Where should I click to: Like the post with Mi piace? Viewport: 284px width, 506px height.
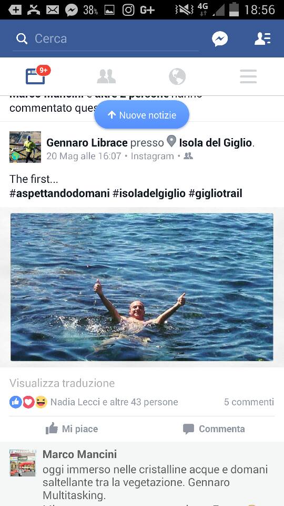pos(72,429)
